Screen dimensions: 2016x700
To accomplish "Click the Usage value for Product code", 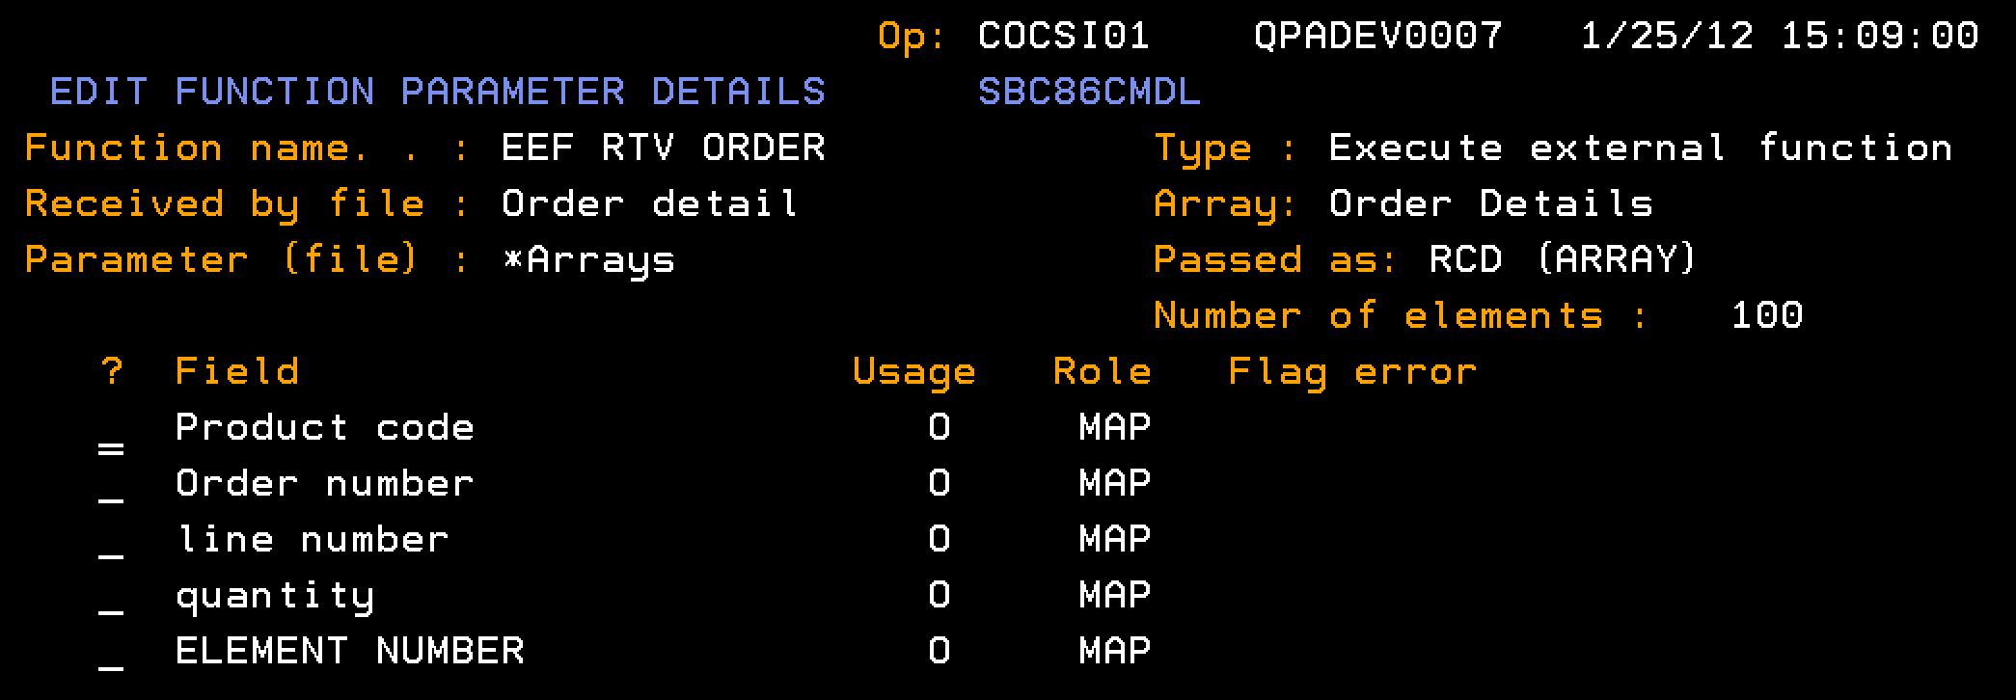I will click(x=940, y=427).
